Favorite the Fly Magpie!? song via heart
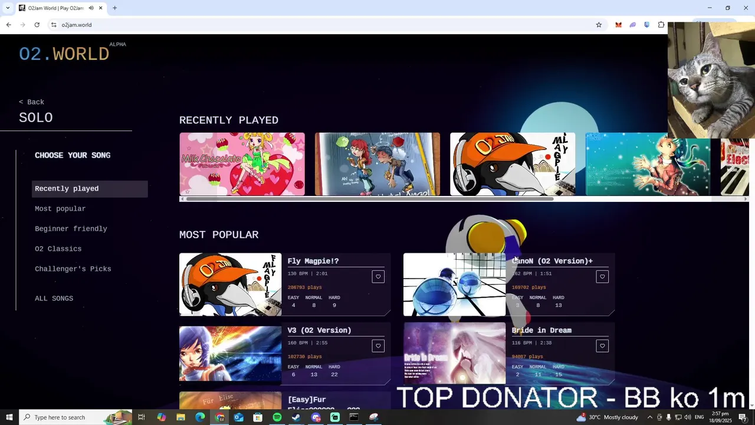Image resolution: width=755 pixels, height=425 pixels. [378, 277]
